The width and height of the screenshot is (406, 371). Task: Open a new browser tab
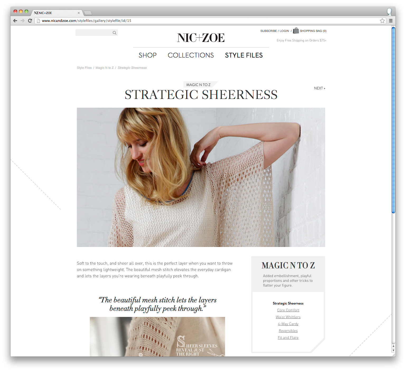pos(88,13)
